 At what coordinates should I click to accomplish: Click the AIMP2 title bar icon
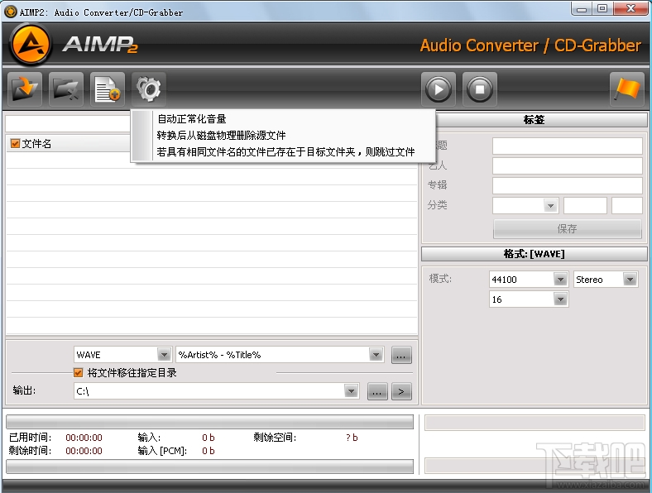[10, 12]
